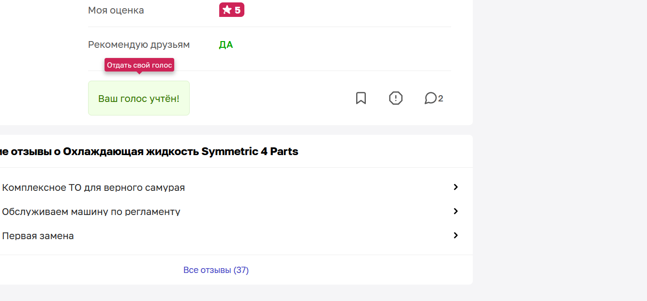
Task: Click the "Моя оценка" label
Action: click(116, 10)
